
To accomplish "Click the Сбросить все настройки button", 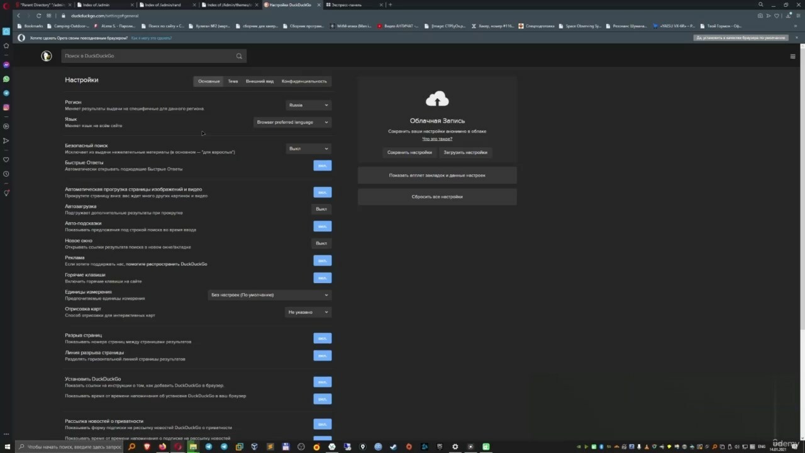I will [x=437, y=197].
